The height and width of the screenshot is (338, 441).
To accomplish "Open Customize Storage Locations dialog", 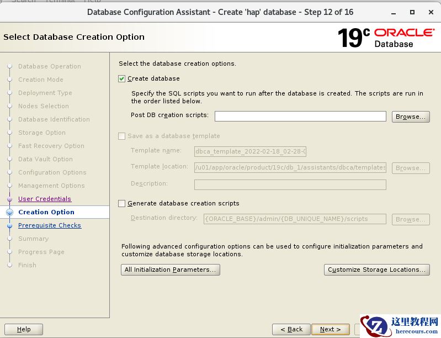I will click(377, 270).
